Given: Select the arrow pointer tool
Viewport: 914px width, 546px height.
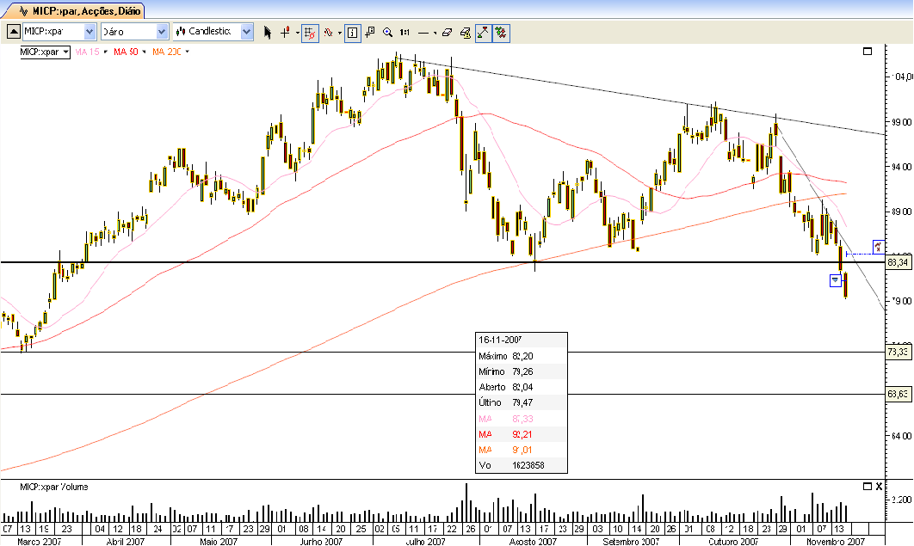Looking at the screenshot, I should coord(268,33).
